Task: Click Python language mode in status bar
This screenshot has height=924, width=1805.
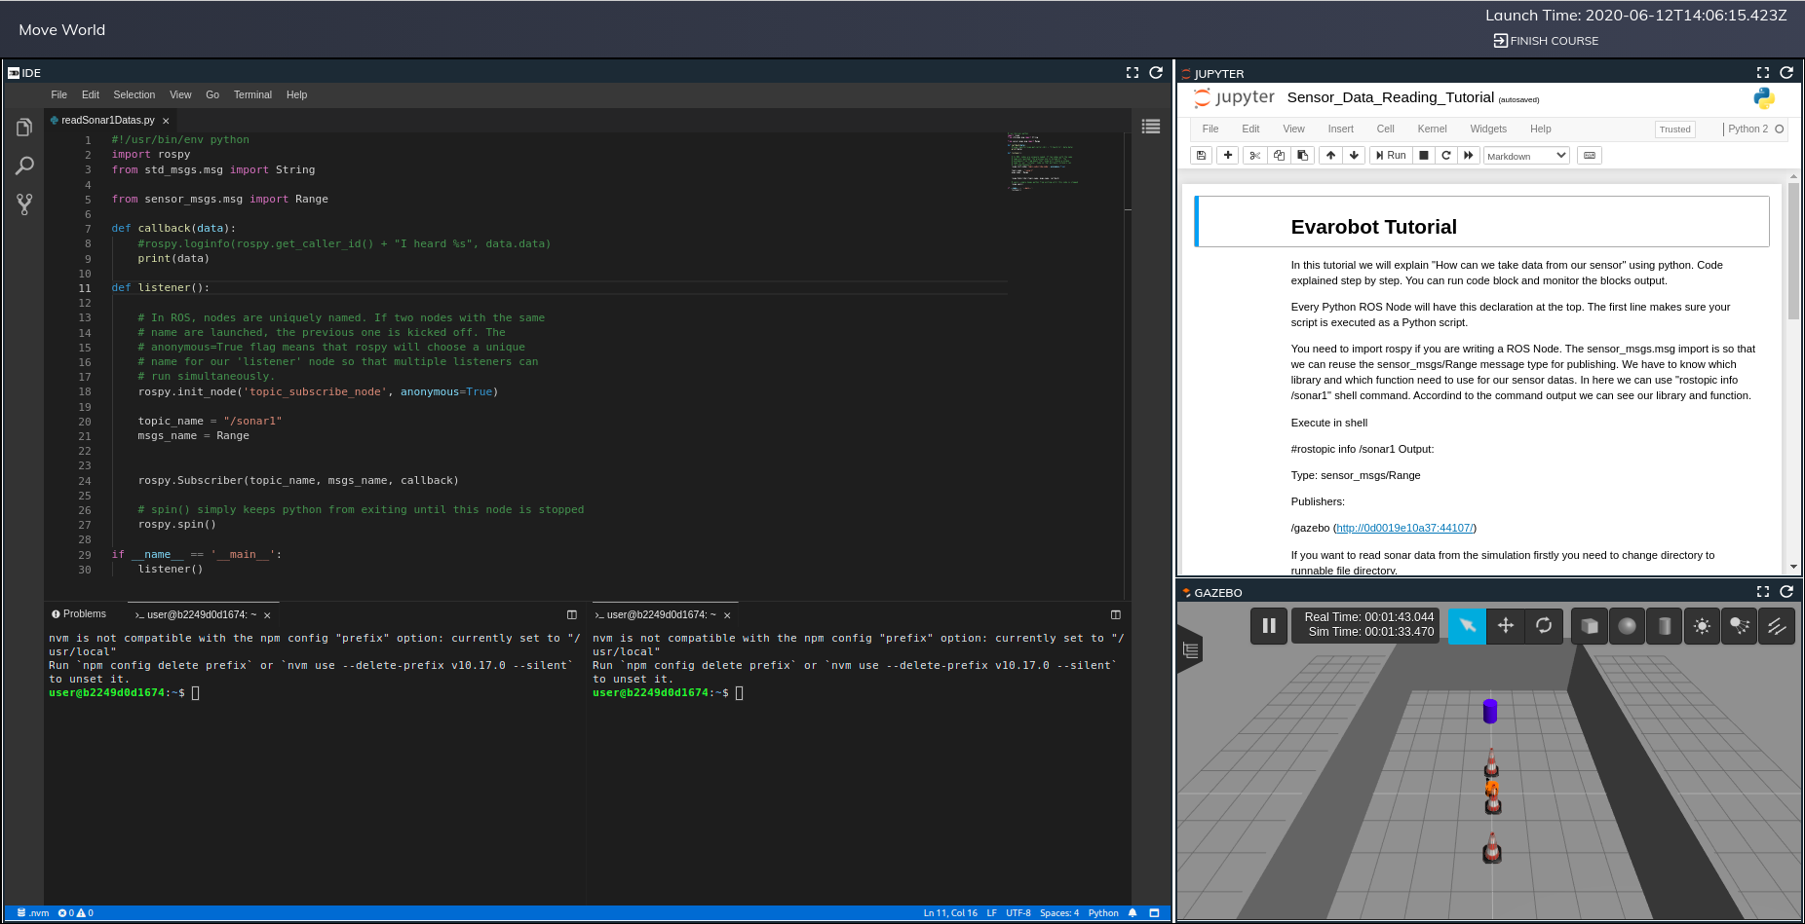Action: tap(1103, 913)
